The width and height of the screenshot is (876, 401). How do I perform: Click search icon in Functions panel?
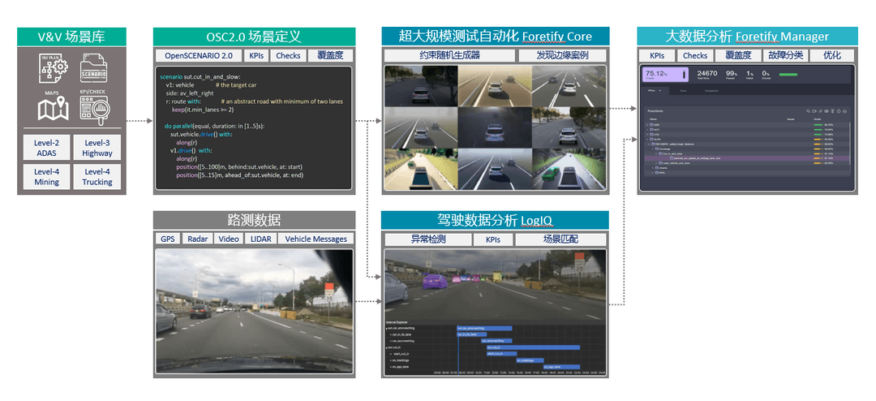(808, 111)
